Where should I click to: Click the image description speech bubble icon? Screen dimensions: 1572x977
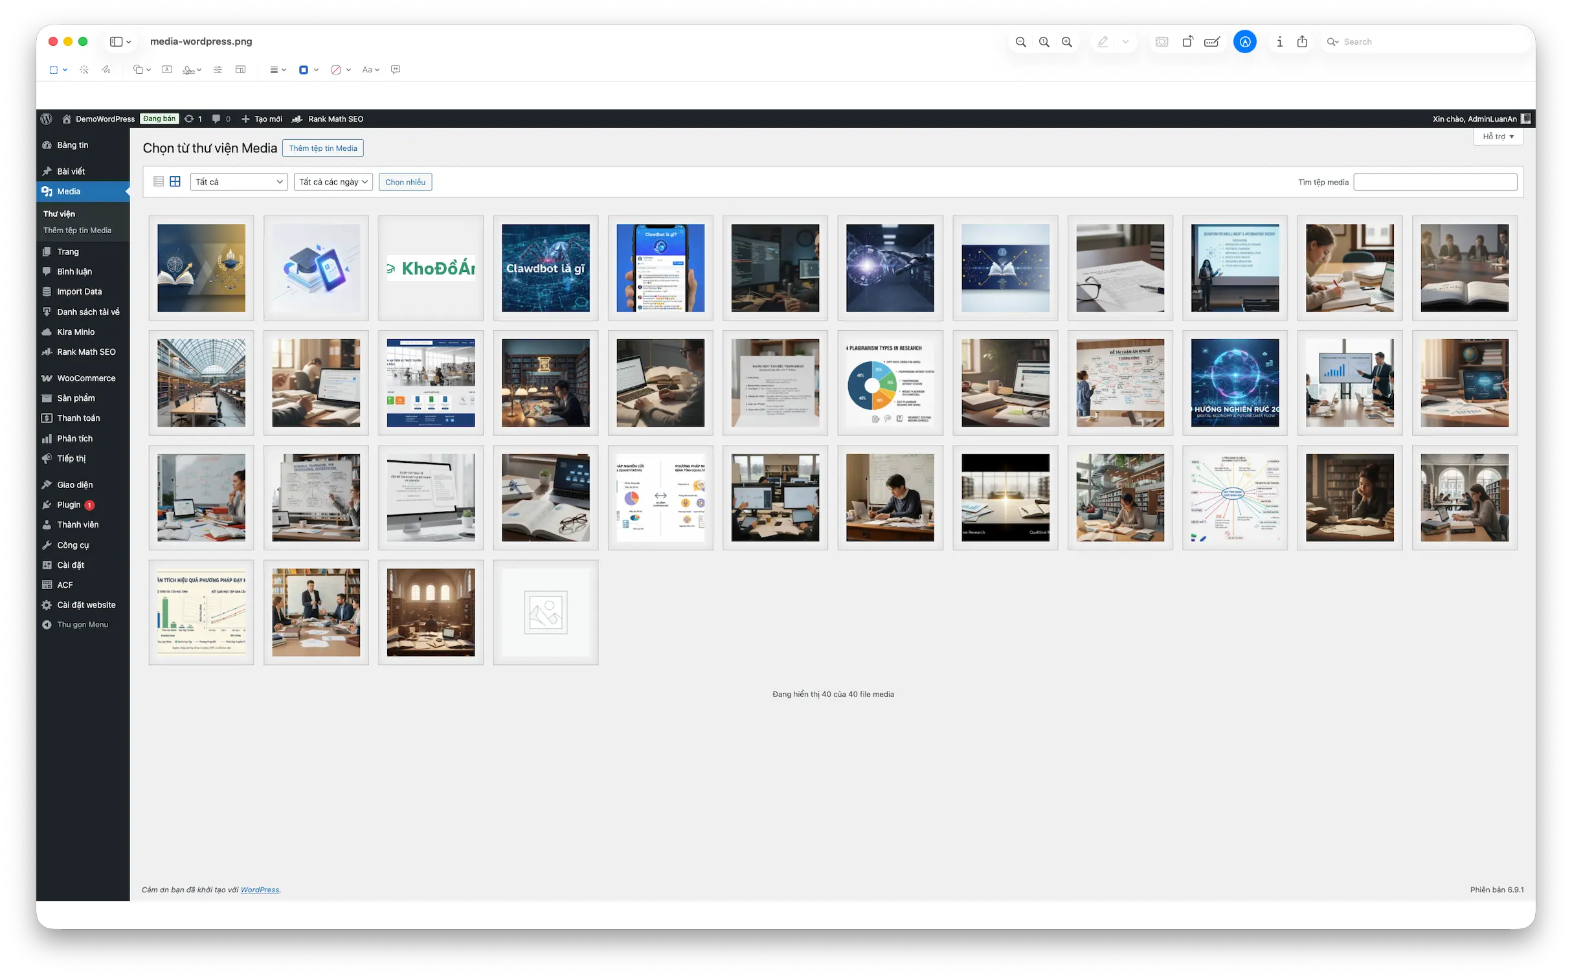coord(396,70)
